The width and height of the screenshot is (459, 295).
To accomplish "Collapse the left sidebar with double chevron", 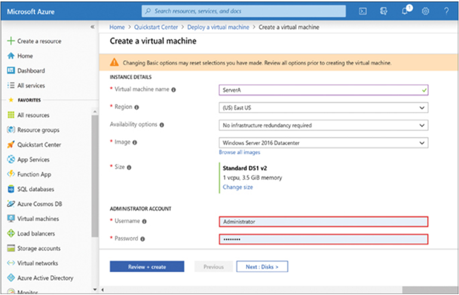I will pyautogui.click(x=93, y=27).
